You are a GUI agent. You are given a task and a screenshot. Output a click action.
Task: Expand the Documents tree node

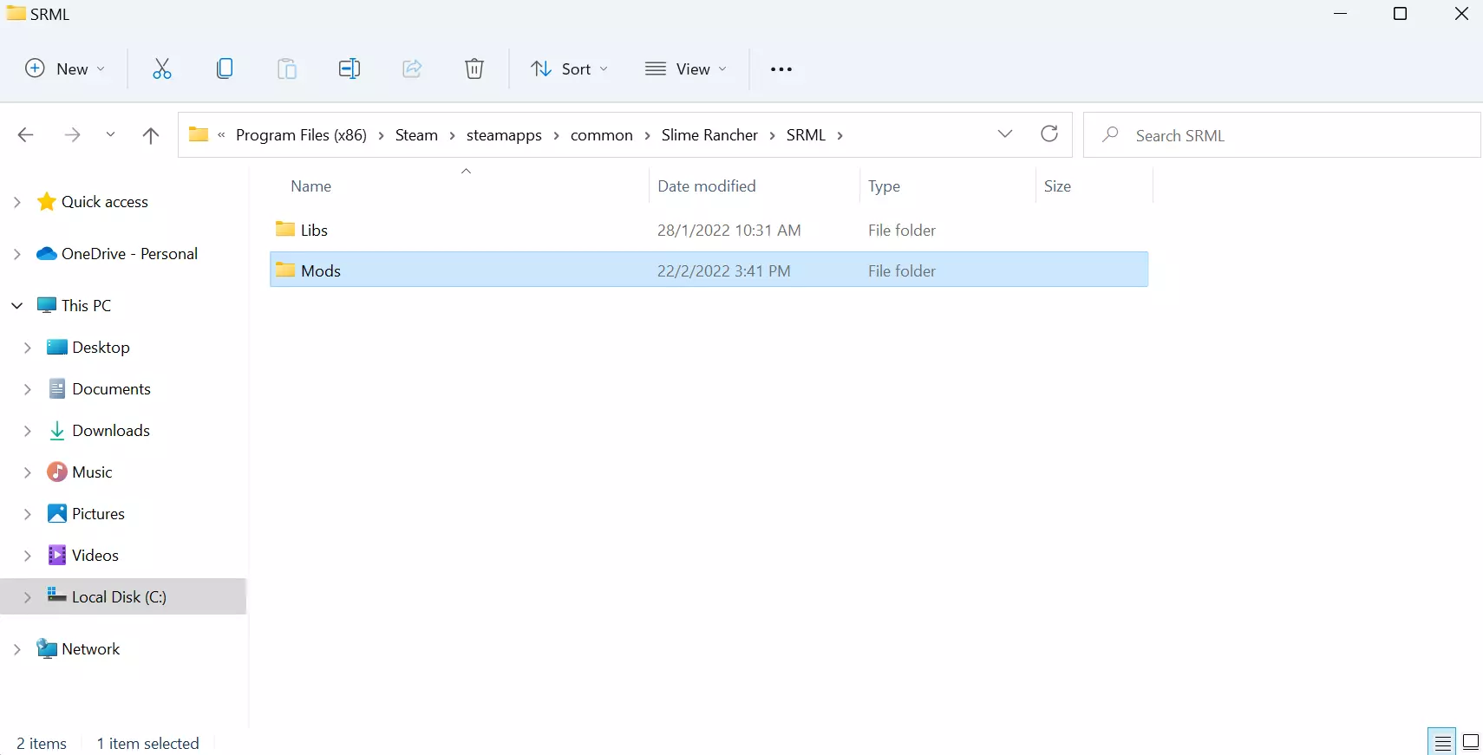click(x=28, y=389)
